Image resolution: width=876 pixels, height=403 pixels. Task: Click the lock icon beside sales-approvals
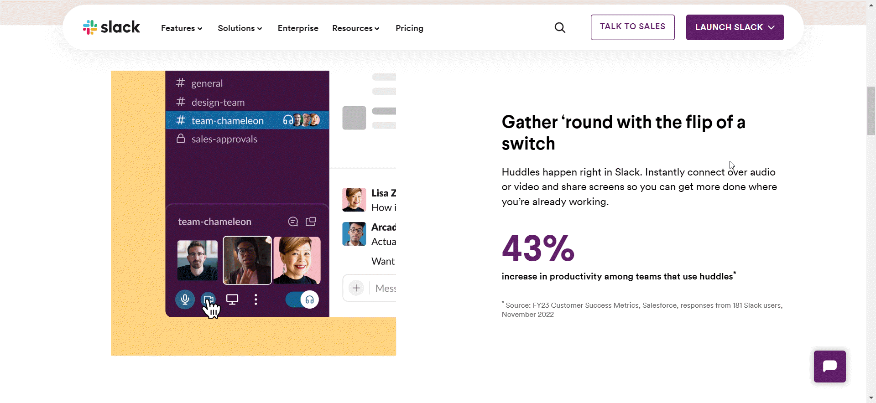[x=181, y=139]
